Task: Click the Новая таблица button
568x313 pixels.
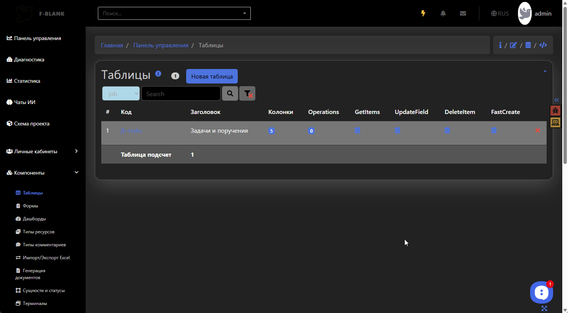Action: (x=212, y=76)
